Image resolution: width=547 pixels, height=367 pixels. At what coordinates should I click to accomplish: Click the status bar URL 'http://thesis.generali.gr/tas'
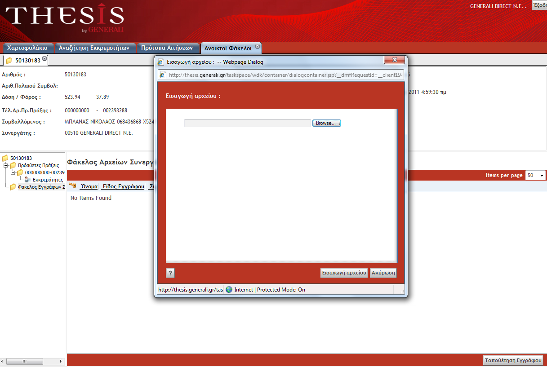pyautogui.click(x=191, y=290)
